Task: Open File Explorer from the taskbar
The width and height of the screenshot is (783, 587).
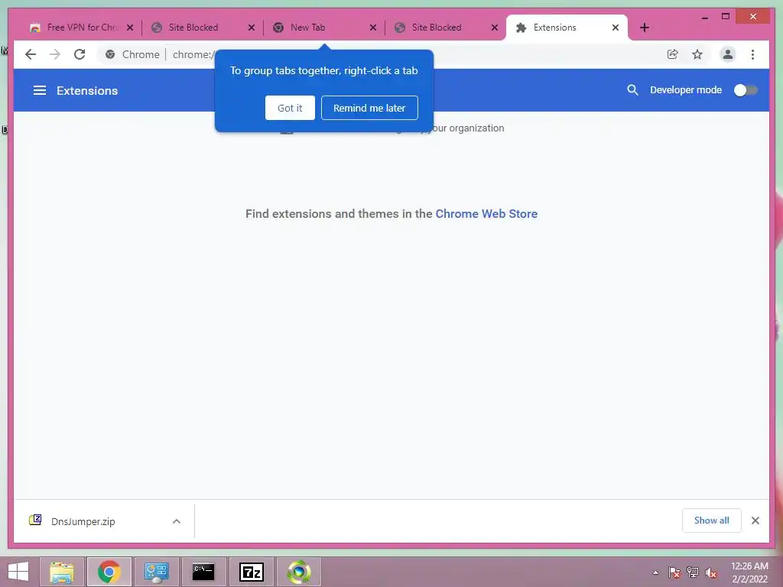Action: click(61, 572)
